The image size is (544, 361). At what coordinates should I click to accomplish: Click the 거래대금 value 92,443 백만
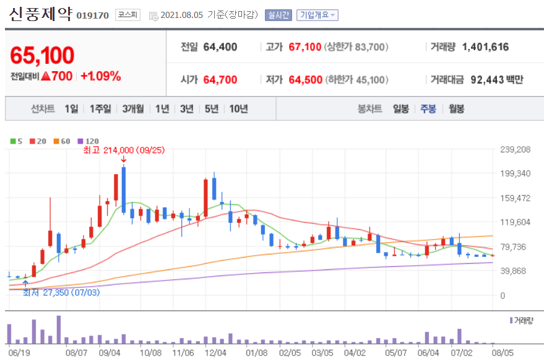pos(497,80)
